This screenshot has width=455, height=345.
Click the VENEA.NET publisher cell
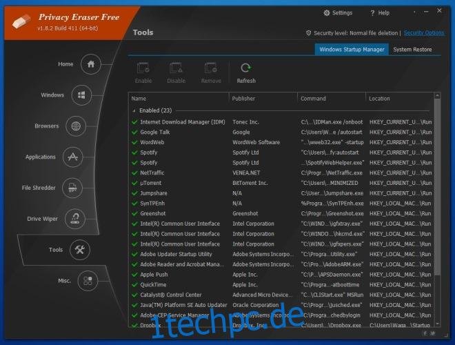tap(246, 172)
